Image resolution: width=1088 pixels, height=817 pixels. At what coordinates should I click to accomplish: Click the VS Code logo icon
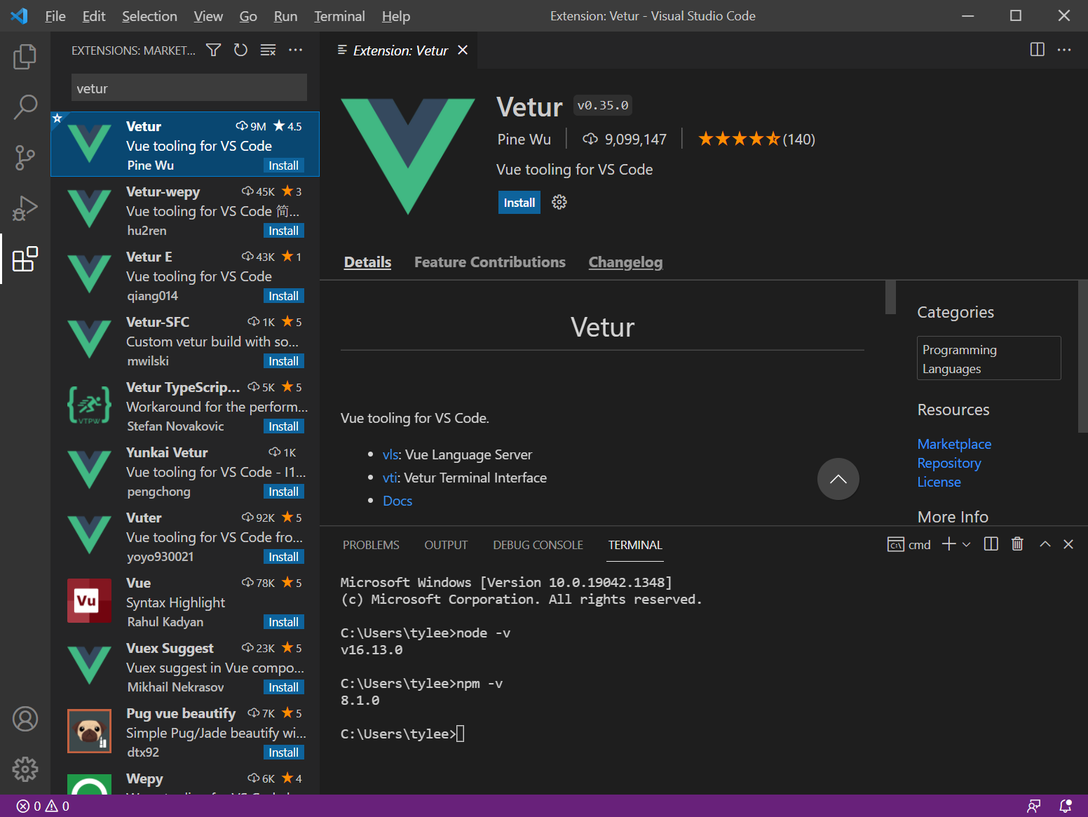pos(19,15)
